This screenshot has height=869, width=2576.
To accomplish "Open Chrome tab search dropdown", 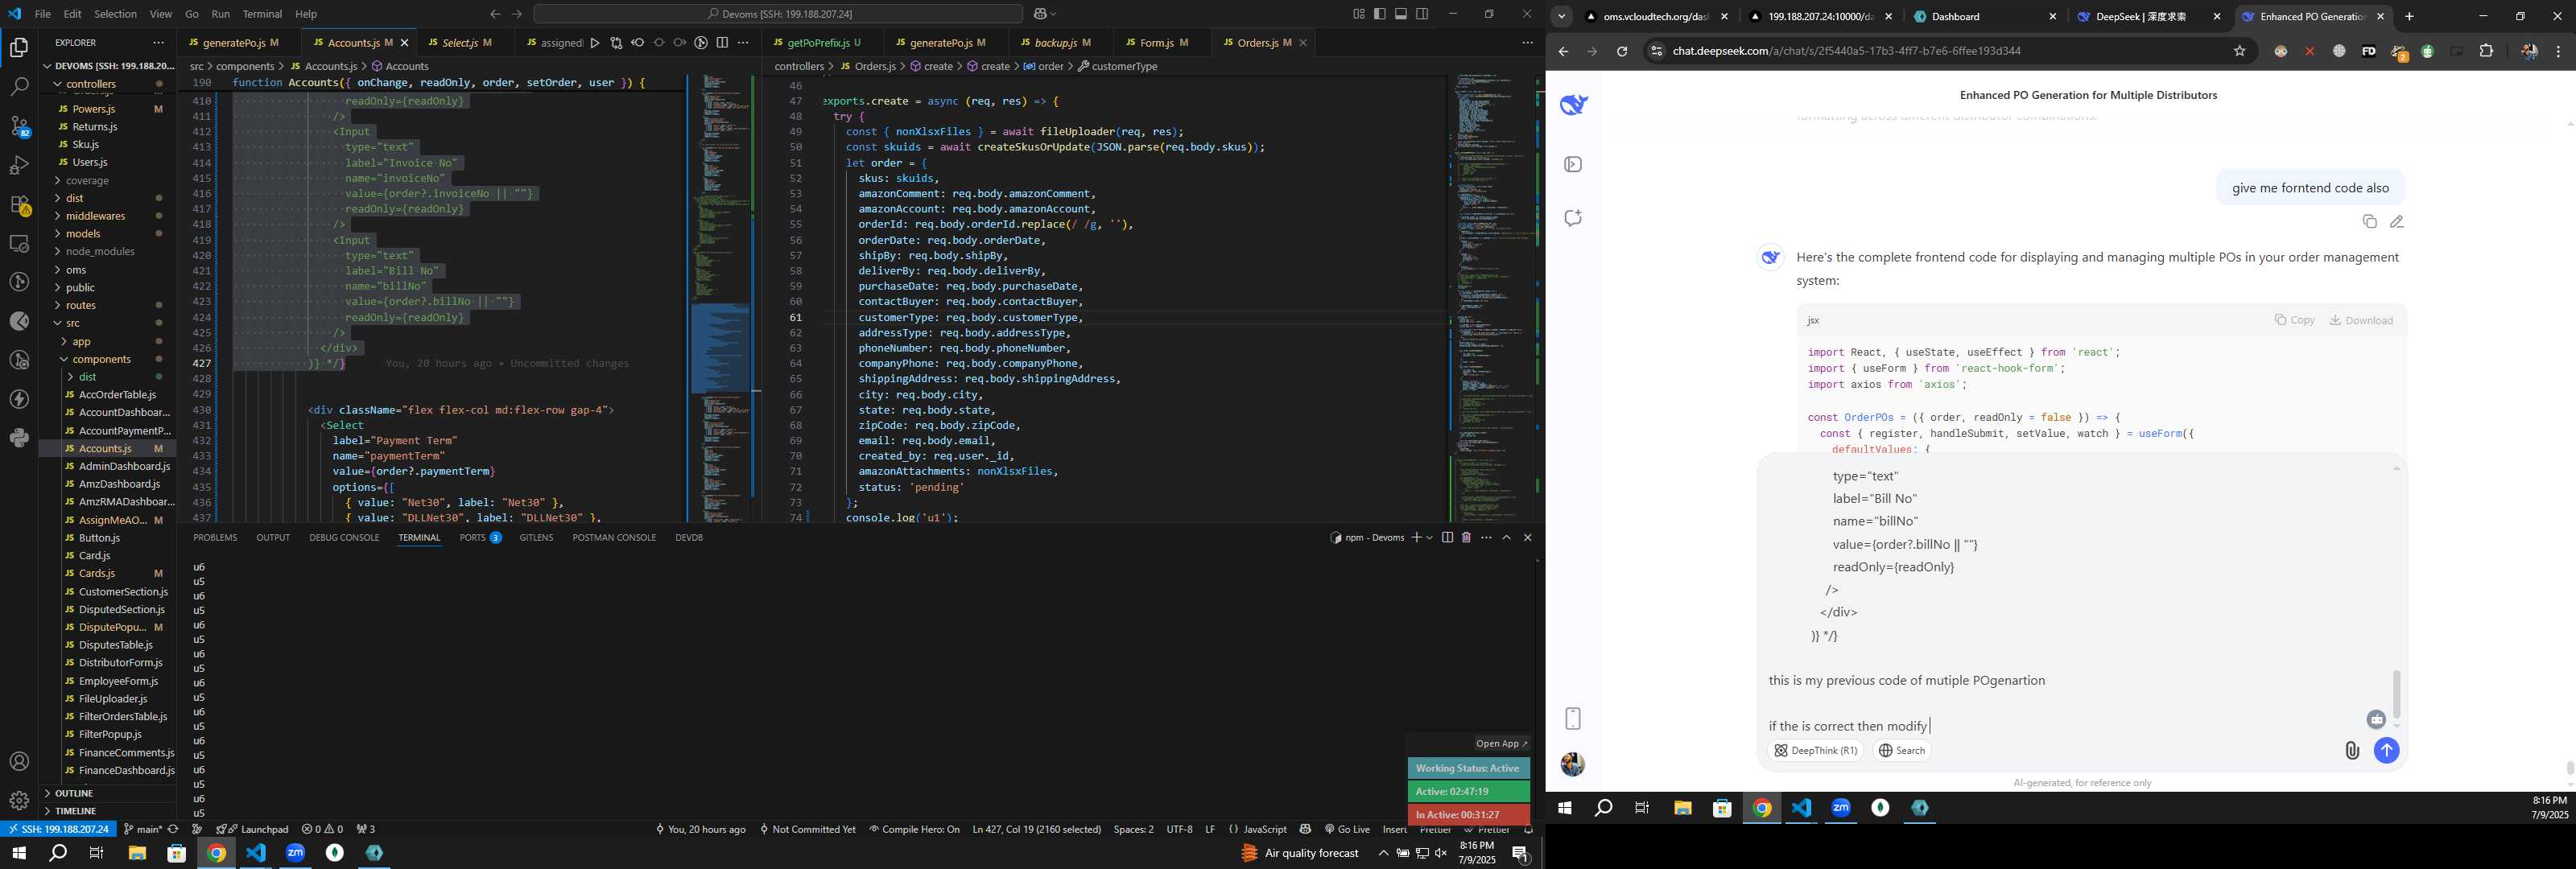I will point(1561,16).
